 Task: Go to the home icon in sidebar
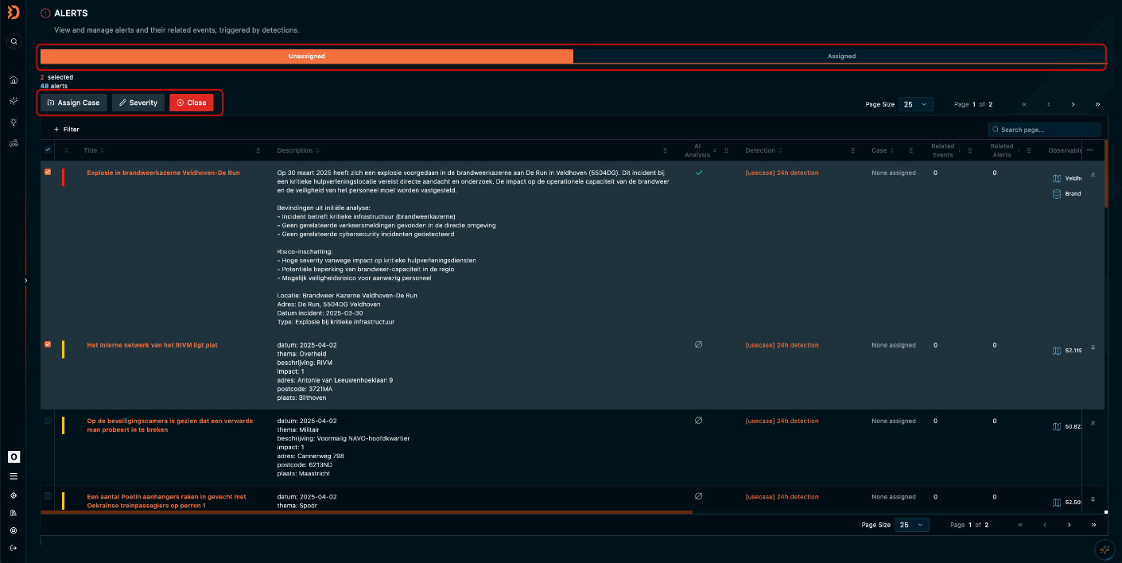[14, 80]
